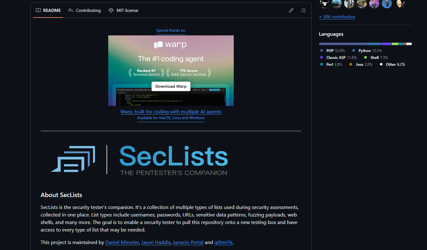Open the g0tmi1k maintainer link
Screen dimensions: 427x250
[223, 242]
